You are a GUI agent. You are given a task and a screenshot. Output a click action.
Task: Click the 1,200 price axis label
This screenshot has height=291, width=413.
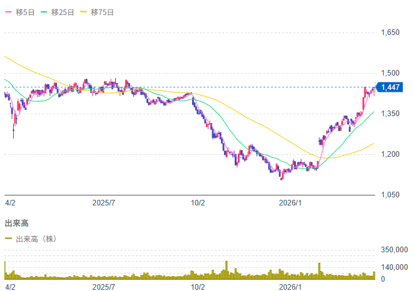(x=390, y=154)
